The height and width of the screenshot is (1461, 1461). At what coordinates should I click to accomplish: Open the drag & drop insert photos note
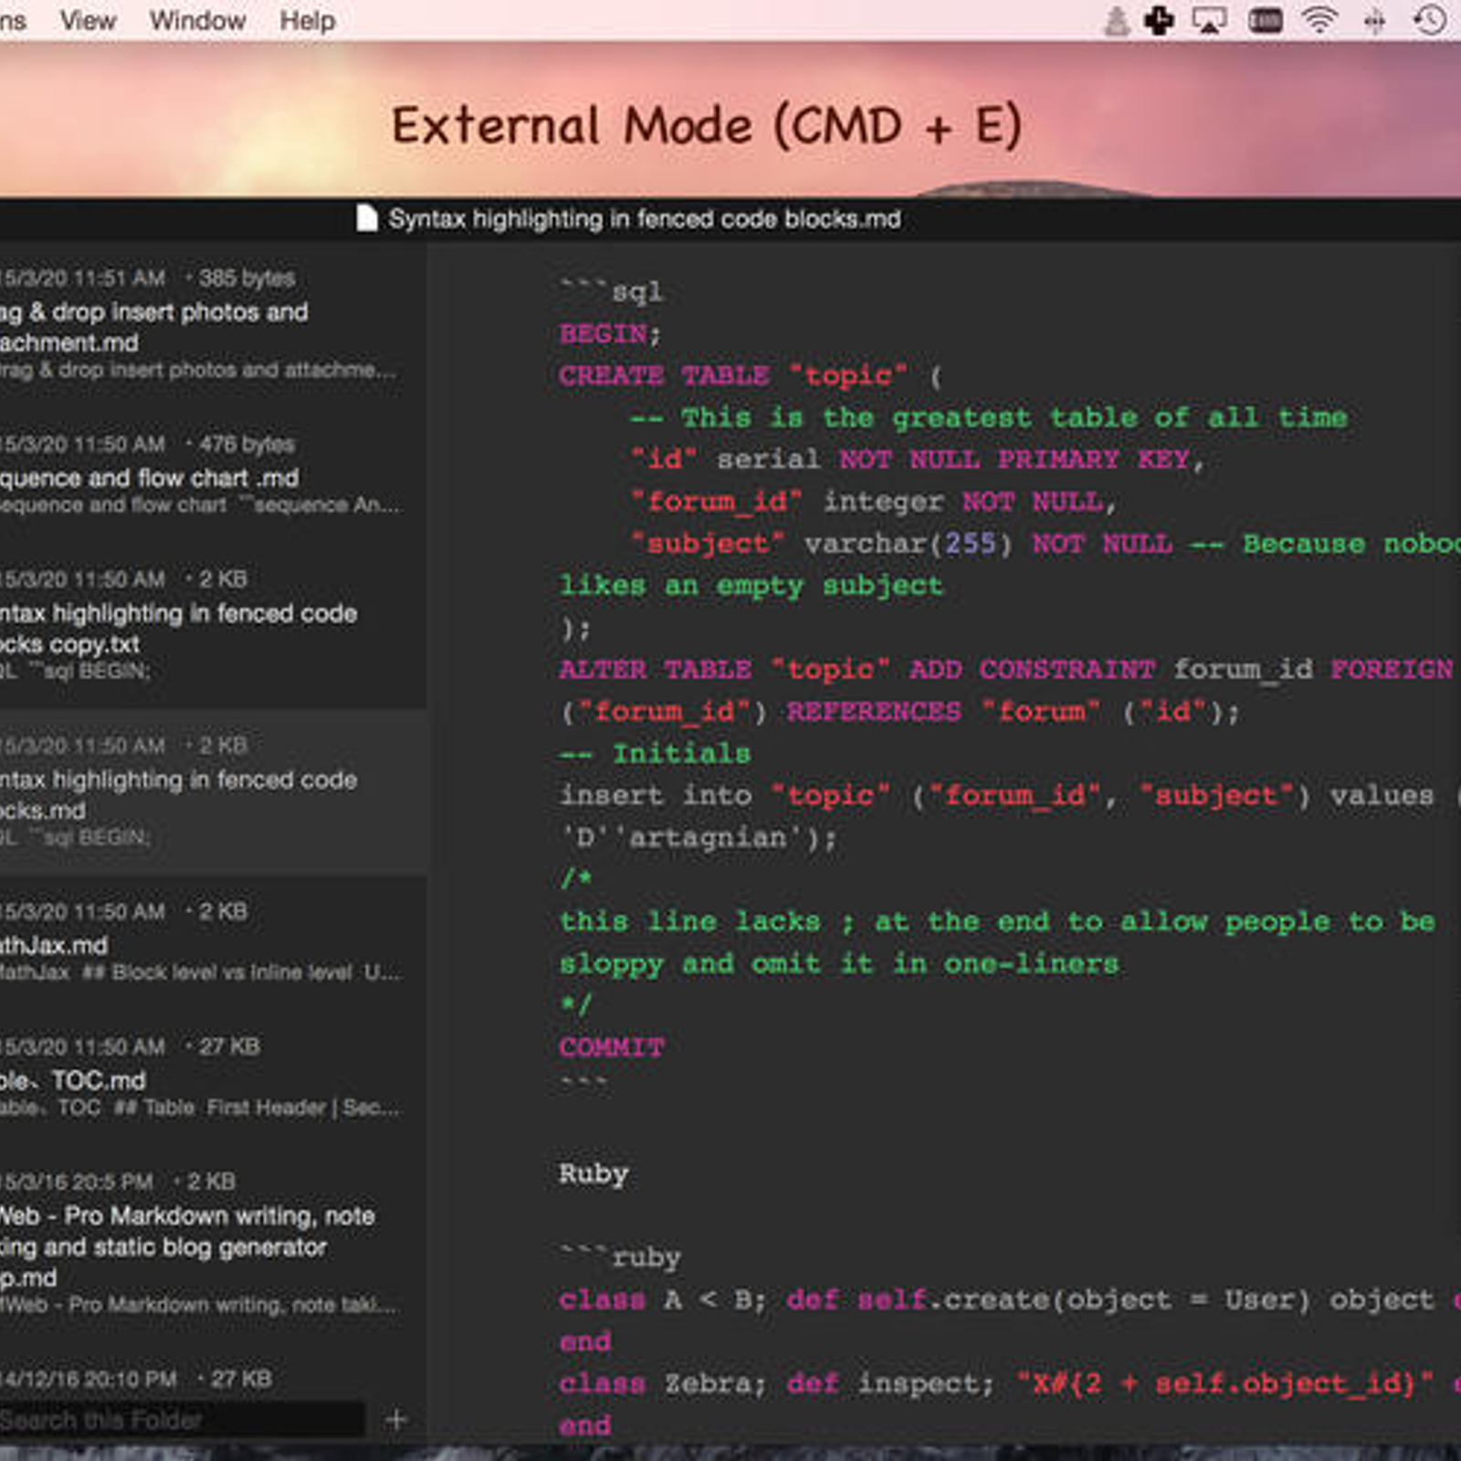pyautogui.click(x=214, y=324)
